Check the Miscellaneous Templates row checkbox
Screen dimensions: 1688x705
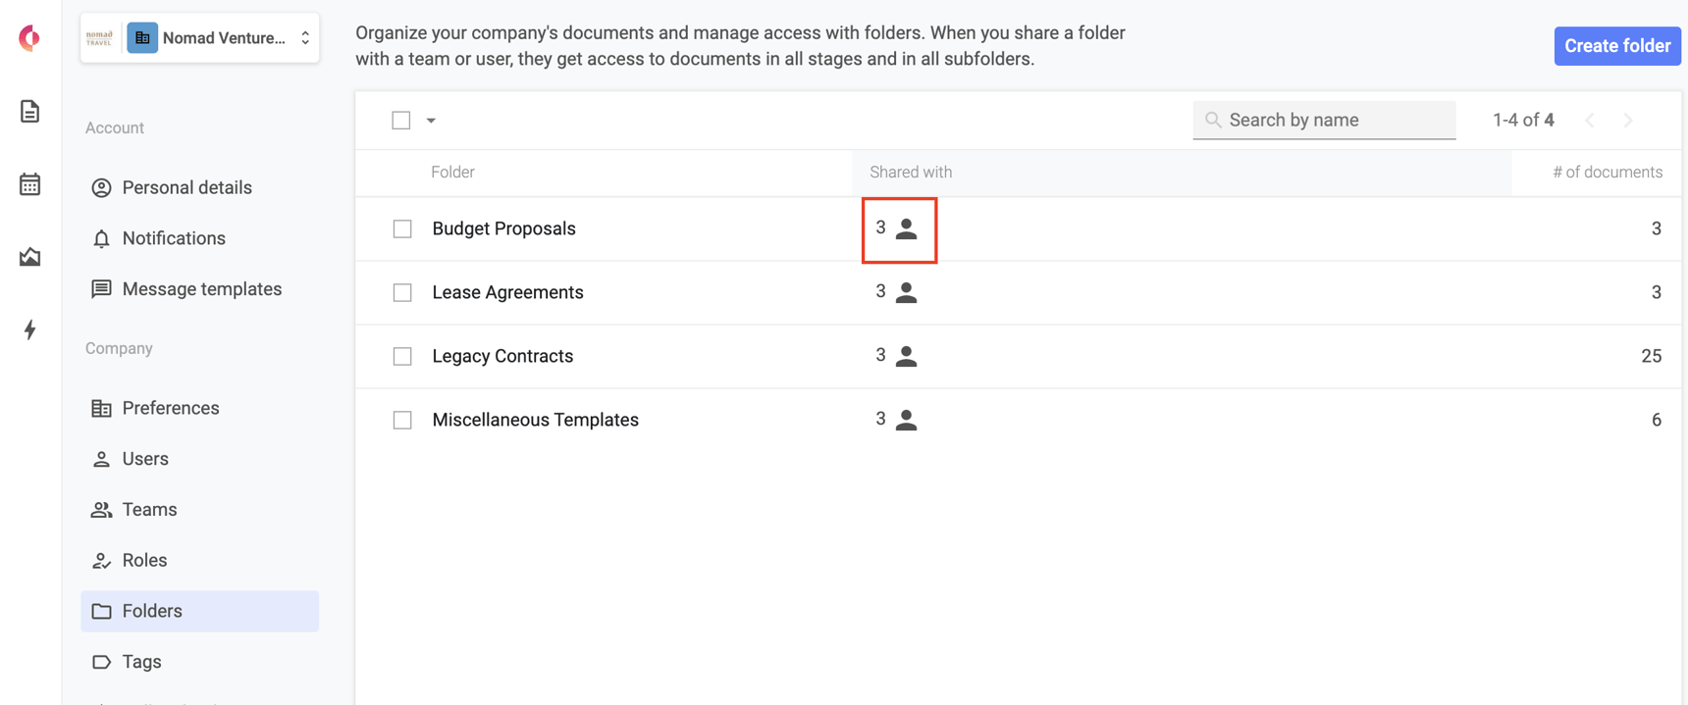(x=401, y=420)
